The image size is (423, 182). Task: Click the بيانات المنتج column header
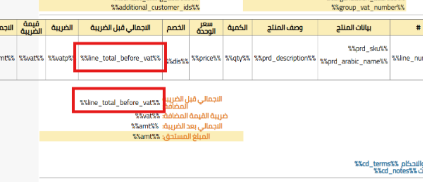coord(354,28)
